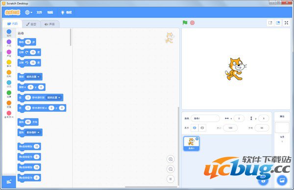294x190 pixels.
Task: Click the 15 degrees field in turn-right block
Action: click(x=33, y=52)
